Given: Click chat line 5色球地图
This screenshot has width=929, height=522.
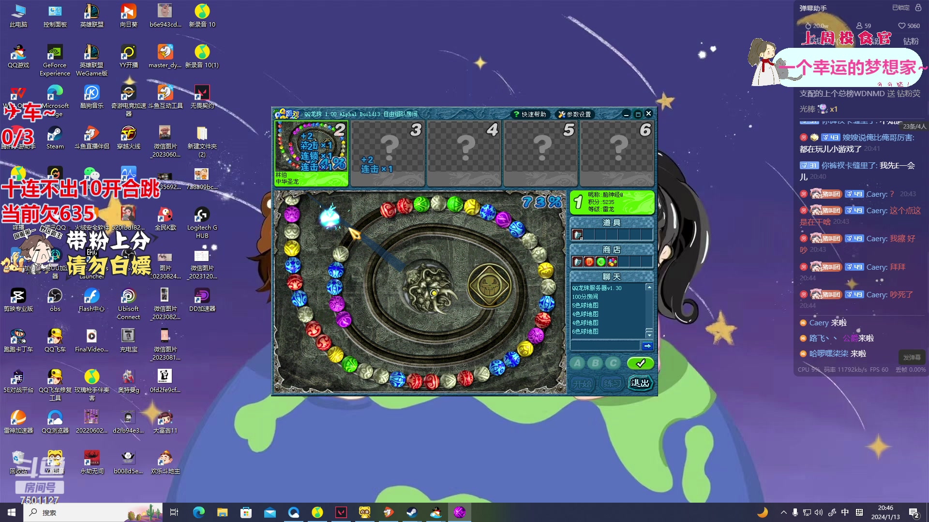Looking at the screenshot, I should click(x=585, y=305).
